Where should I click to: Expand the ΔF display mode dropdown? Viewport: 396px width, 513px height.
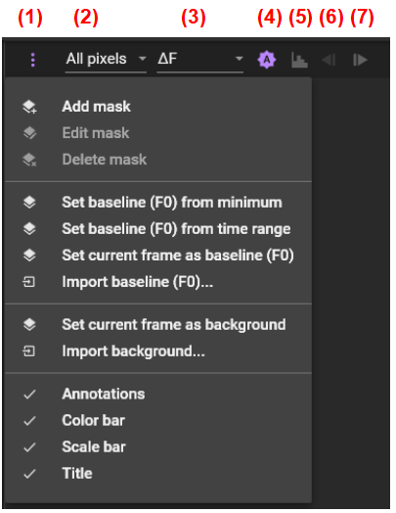[x=200, y=60]
